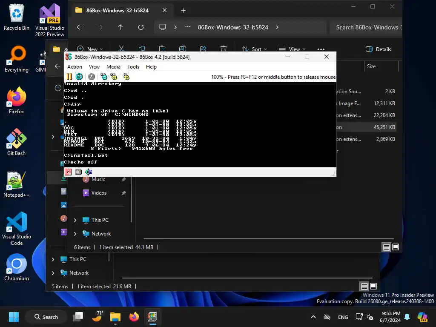The image size is (436, 327).
Task: Show hidden tray icons chevron in taskbar
Action: tap(313, 317)
